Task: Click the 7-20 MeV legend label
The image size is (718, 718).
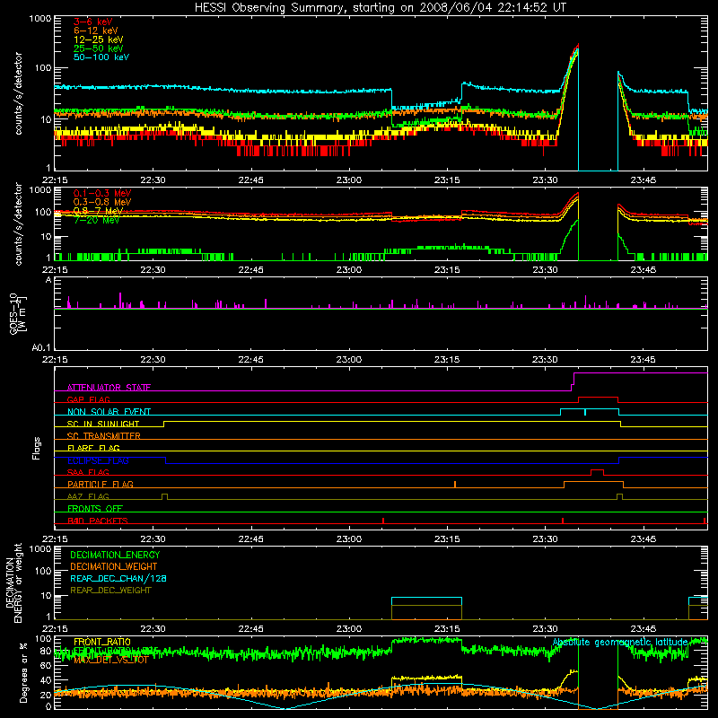Action: (x=97, y=220)
